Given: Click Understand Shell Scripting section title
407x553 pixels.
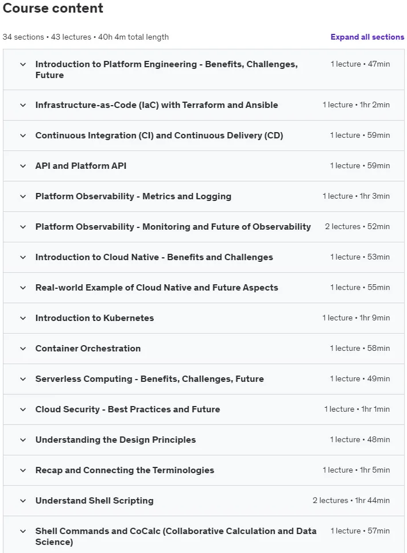Looking at the screenshot, I should coord(95,500).
